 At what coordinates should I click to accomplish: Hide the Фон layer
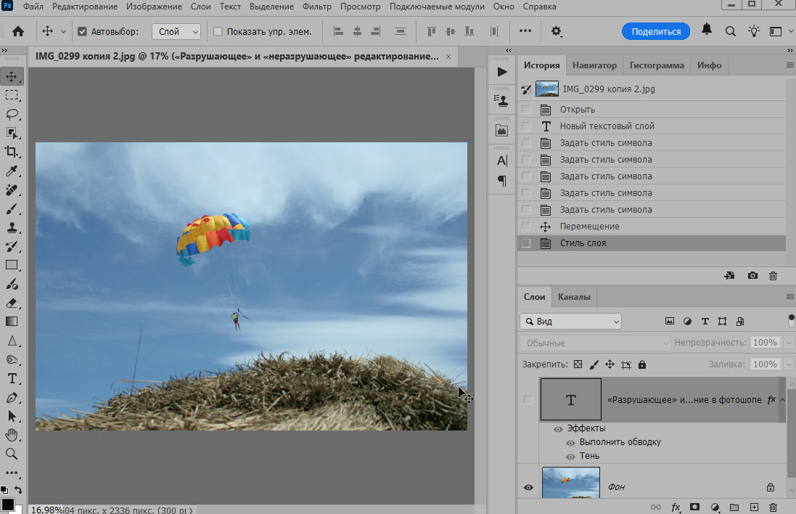[x=528, y=487]
